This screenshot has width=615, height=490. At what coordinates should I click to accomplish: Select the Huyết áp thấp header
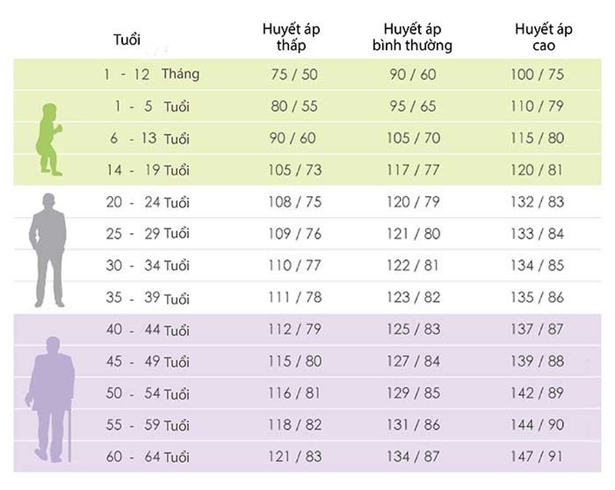[x=291, y=37]
